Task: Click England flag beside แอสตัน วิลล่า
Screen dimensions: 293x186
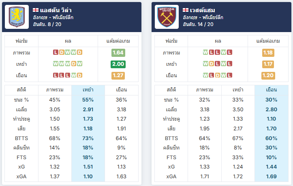Action: [x=36, y=10]
